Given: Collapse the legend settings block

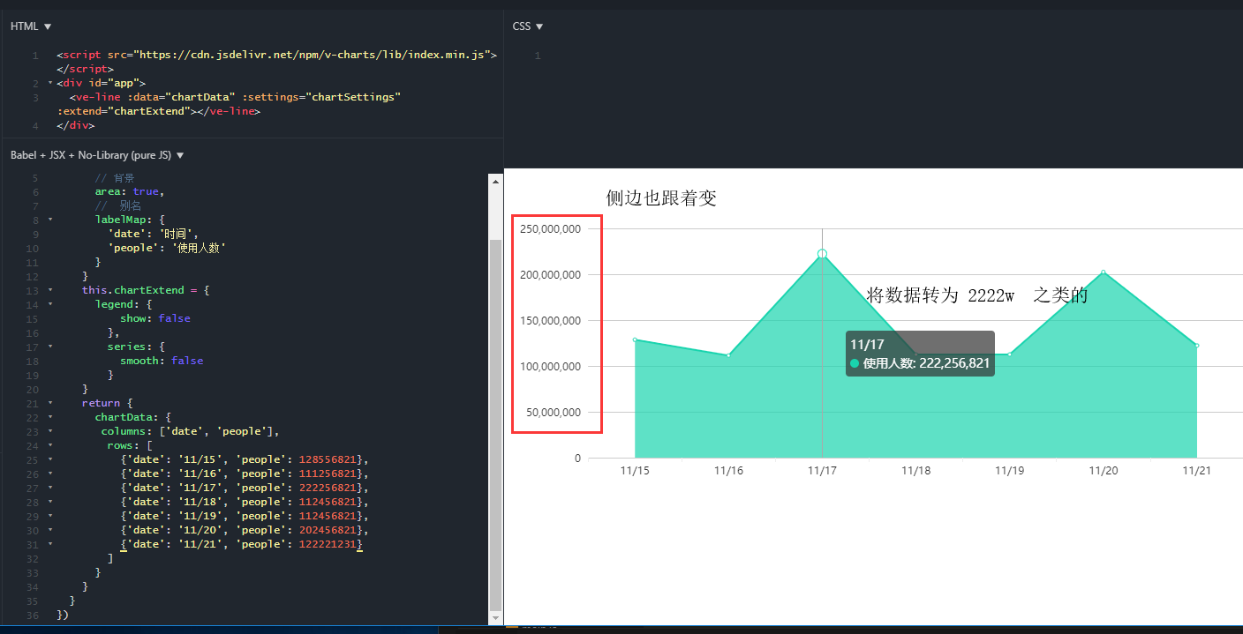Looking at the screenshot, I should click(x=49, y=304).
